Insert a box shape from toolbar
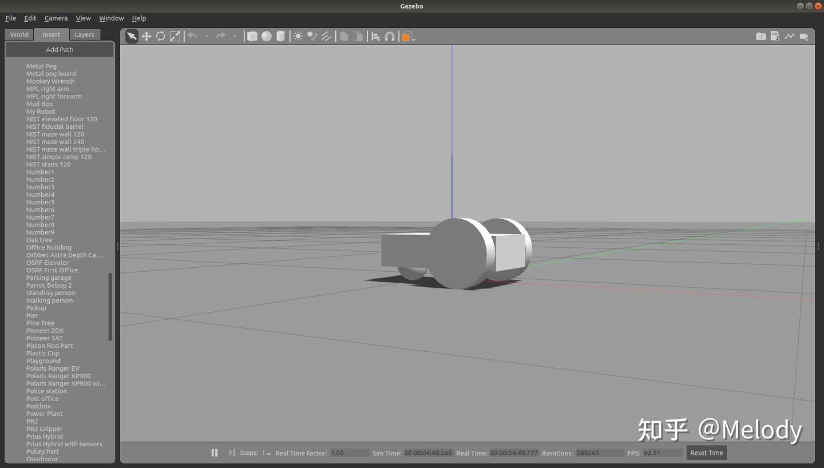This screenshot has width=824, height=468. click(x=252, y=37)
